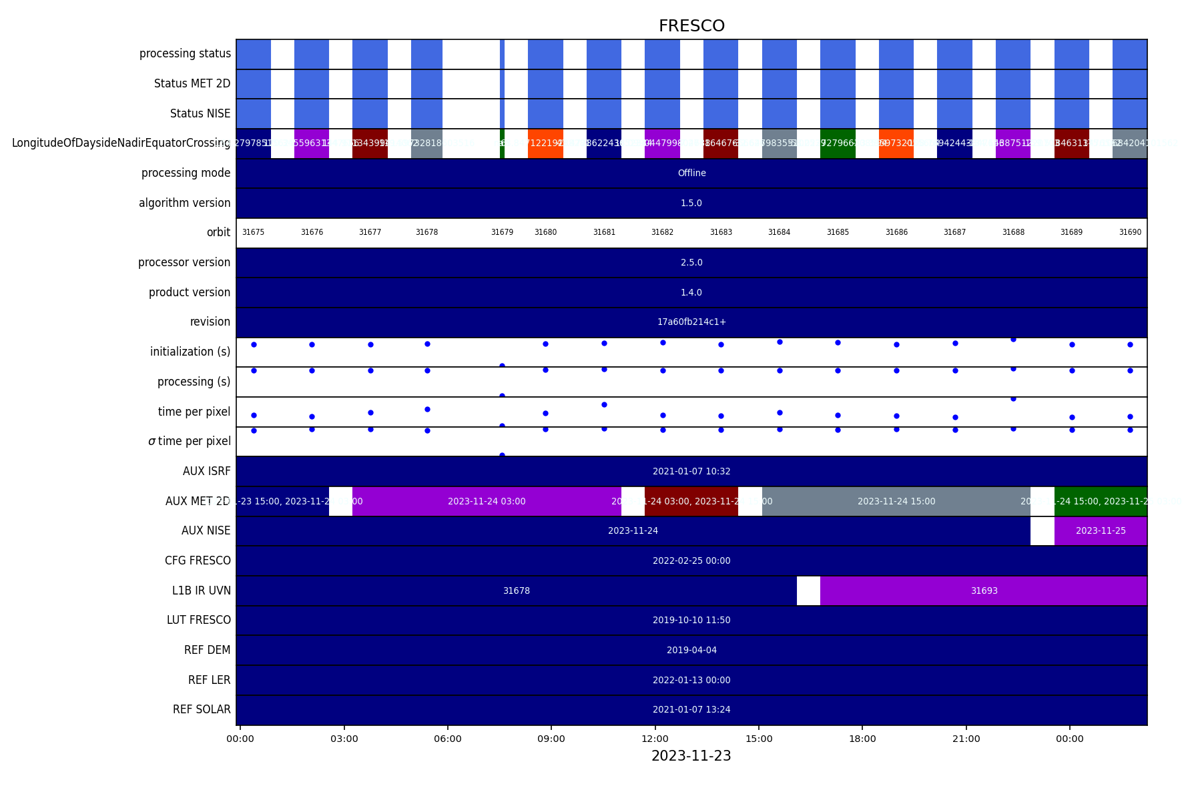Click the 21:00 x-axis tick label

pyautogui.click(x=966, y=739)
